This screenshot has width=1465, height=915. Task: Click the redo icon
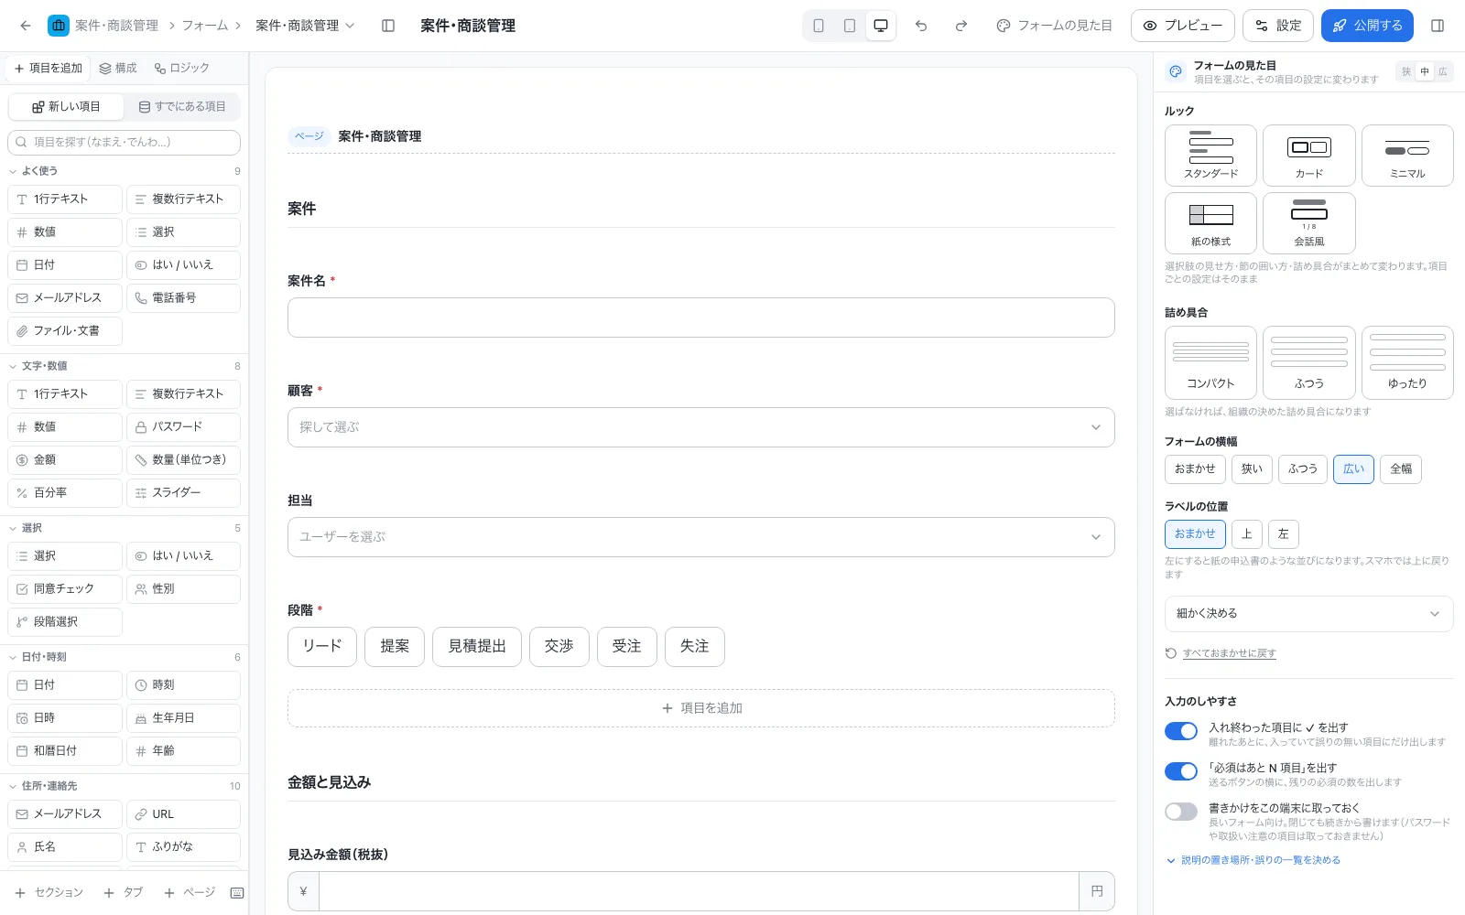[961, 26]
